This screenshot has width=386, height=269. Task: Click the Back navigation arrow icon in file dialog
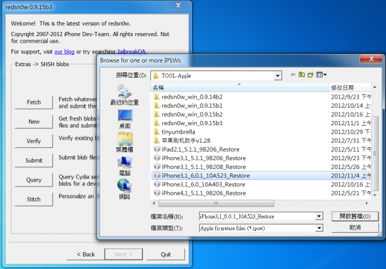click(293, 75)
